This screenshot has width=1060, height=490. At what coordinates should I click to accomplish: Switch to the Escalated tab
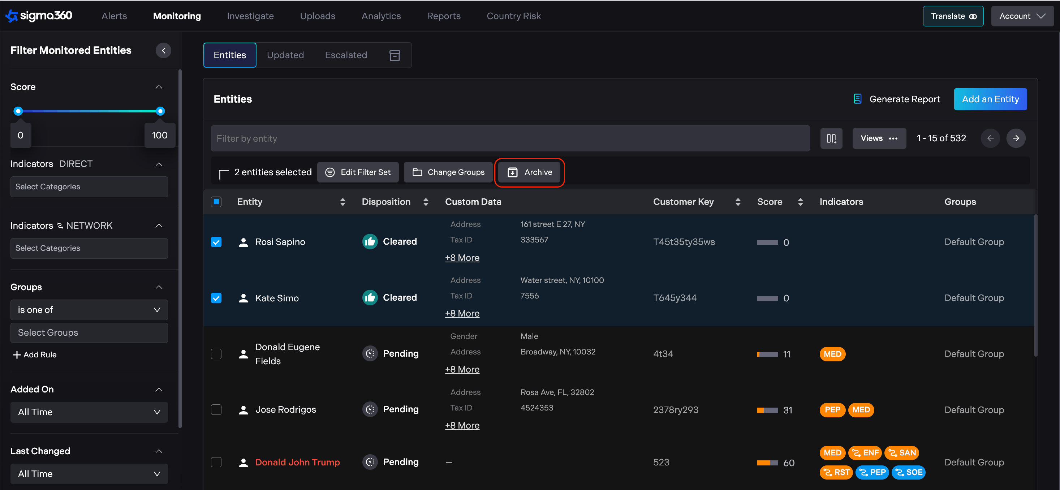pos(346,55)
